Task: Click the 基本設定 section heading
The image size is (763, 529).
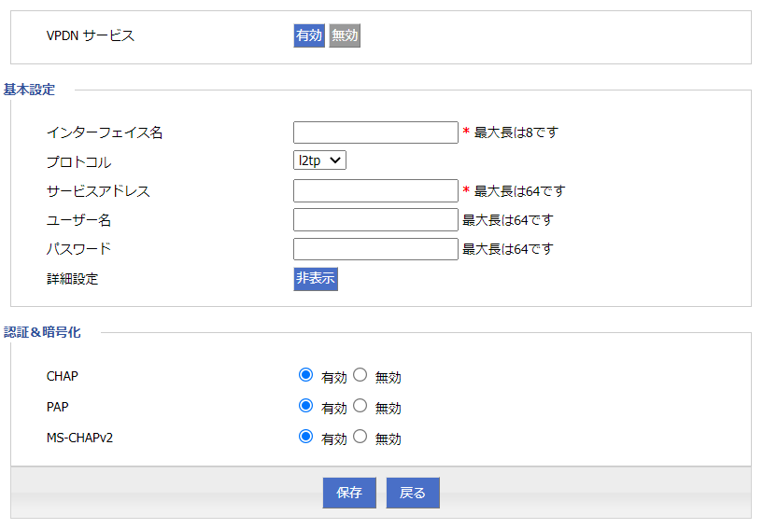Action: [x=30, y=90]
